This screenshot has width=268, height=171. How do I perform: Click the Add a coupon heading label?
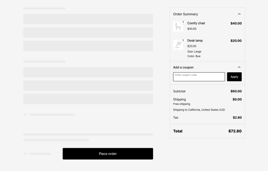183,67
